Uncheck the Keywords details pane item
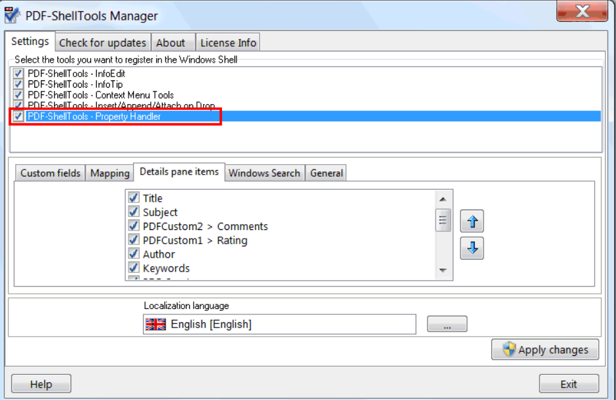 coord(134,268)
